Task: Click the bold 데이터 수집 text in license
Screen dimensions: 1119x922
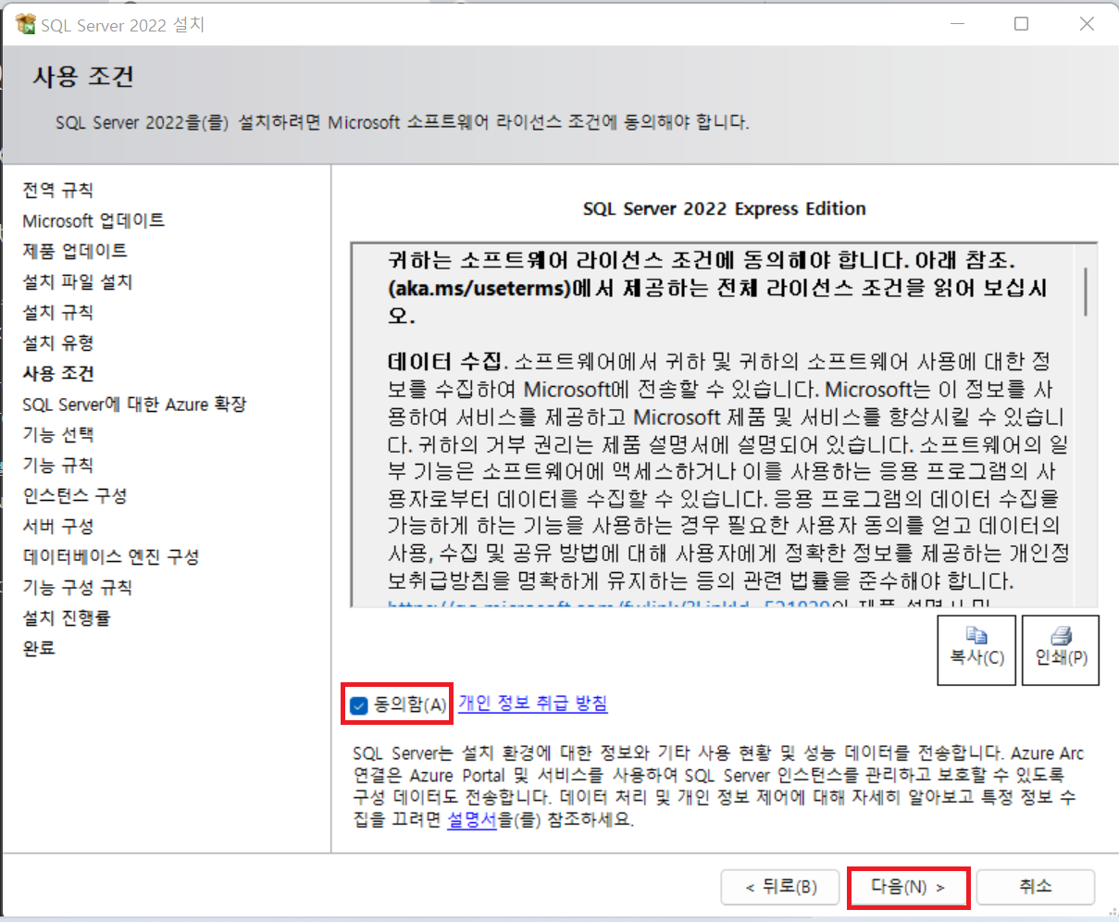Action: (x=444, y=361)
